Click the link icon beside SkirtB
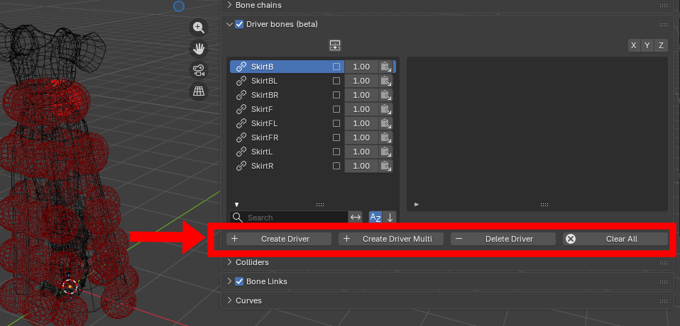This screenshot has width=680, height=326. pos(241,67)
